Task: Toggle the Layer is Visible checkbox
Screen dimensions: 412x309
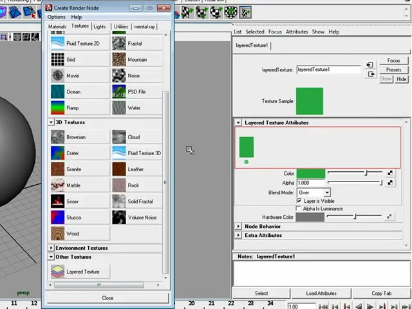Action: tap(299, 201)
